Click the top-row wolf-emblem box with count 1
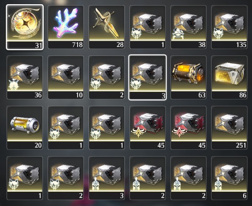The image size is (252, 206). 147,27
